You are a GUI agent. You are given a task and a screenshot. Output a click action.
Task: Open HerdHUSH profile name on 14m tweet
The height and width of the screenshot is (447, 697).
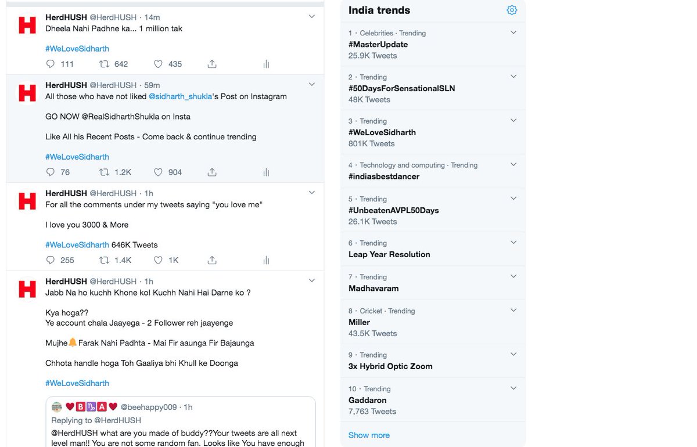[66, 17]
